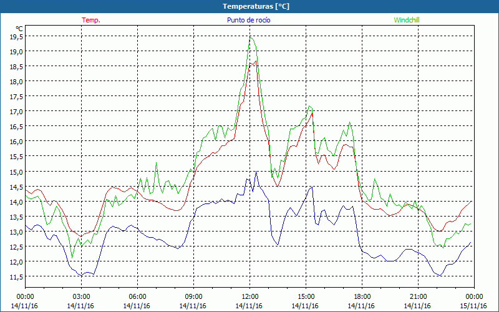Click the 17,5 y-axis value
The height and width of the screenshot is (312, 499).
pos(16,97)
